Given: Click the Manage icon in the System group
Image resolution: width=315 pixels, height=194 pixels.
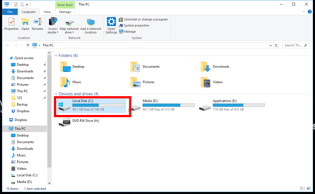Looking at the screenshot, I should 121,32.
